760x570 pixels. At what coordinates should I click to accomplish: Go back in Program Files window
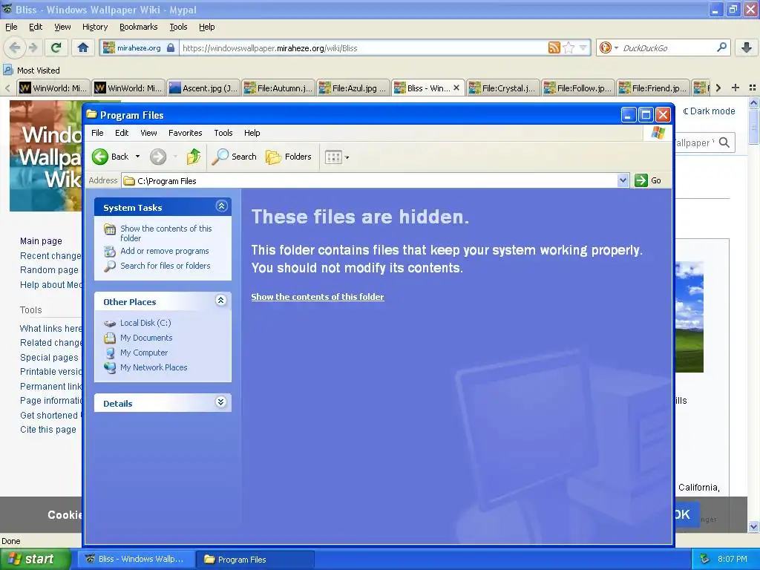tap(111, 157)
